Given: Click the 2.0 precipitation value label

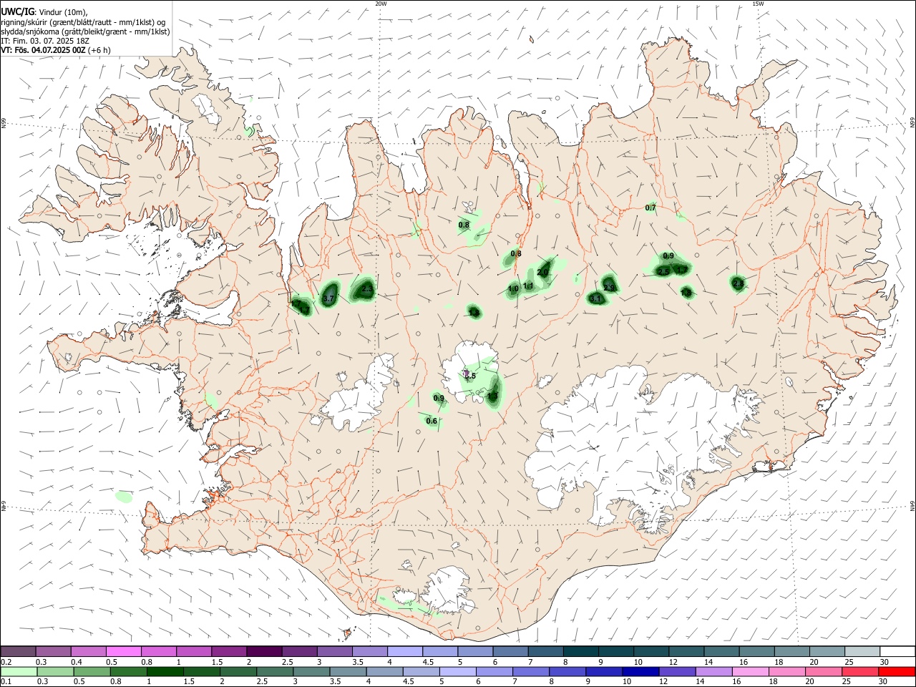Looking at the screenshot, I should click(x=542, y=272).
